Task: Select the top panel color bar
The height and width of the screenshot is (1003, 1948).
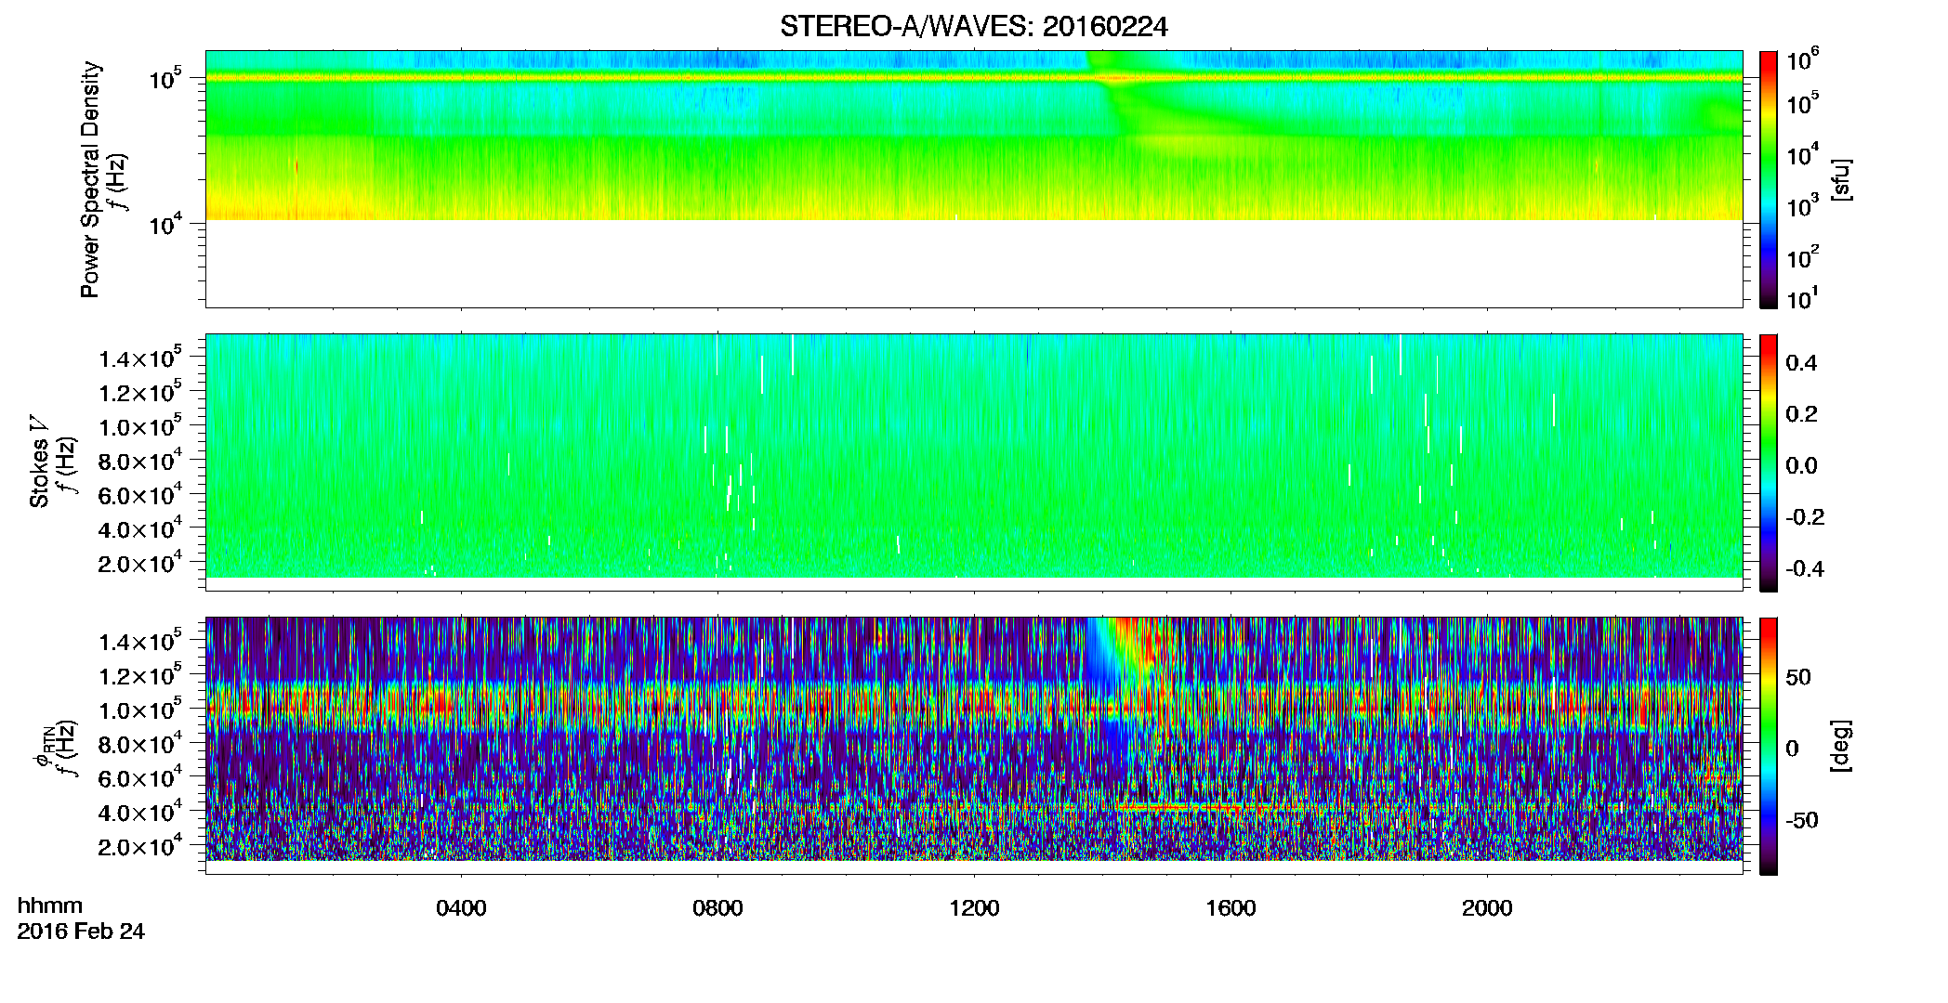Action: pyautogui.click(x=1769, y=179)
